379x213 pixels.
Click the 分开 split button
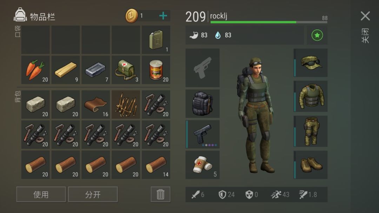tap(93, 194)
